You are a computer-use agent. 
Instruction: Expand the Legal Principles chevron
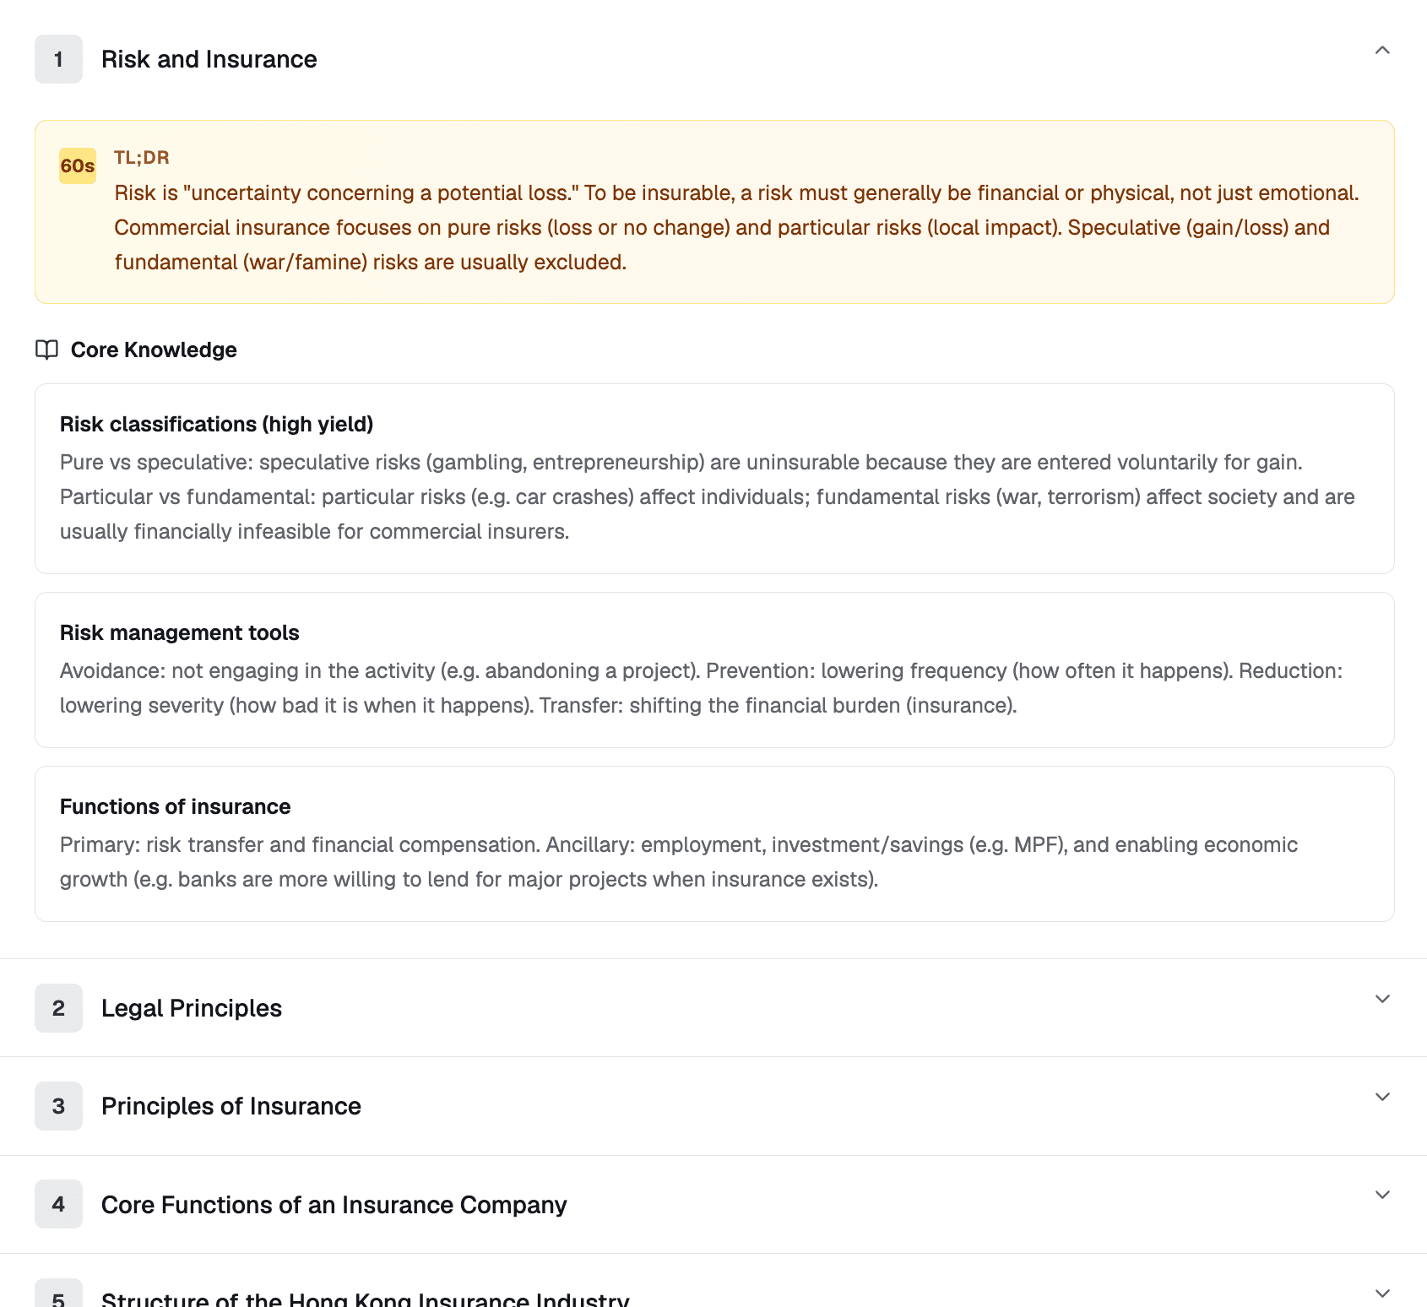[x=1382, y=999]
